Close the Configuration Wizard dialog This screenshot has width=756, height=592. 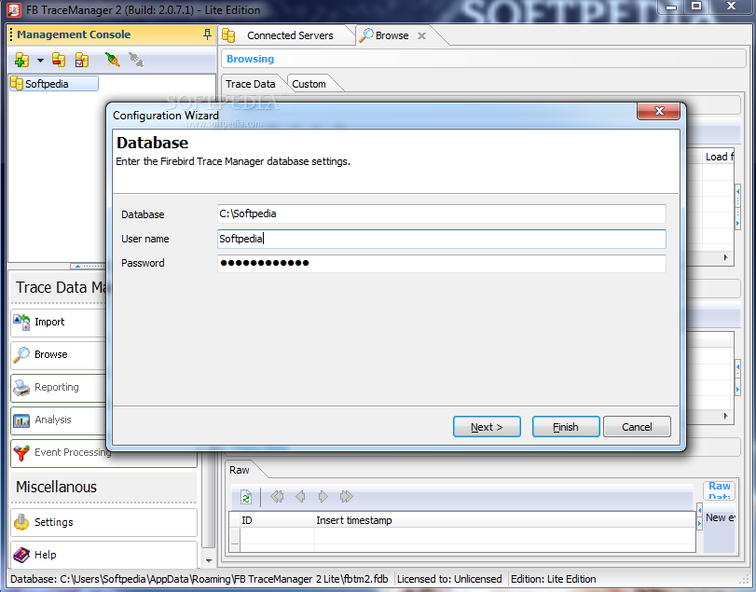659,111
